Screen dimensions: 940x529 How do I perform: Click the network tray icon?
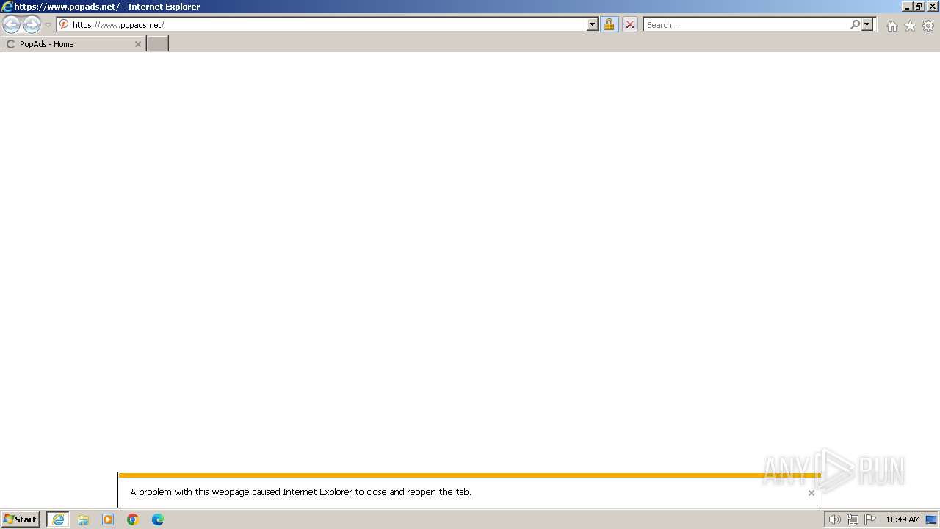coord(853,519)
